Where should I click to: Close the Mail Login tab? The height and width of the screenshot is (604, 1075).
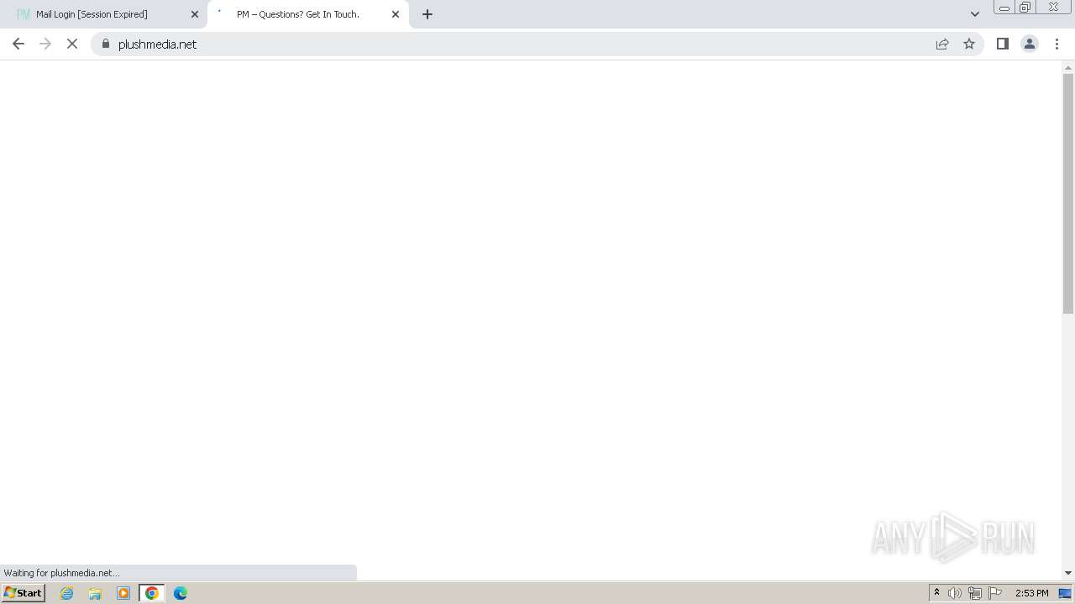point(195,14)
